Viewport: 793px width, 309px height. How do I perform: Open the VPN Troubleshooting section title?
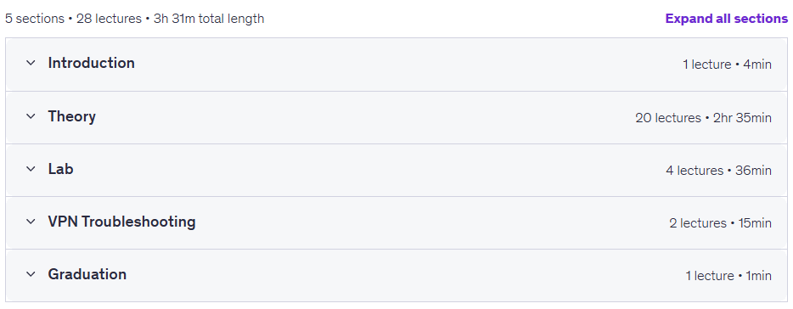(x=122, y=222)
